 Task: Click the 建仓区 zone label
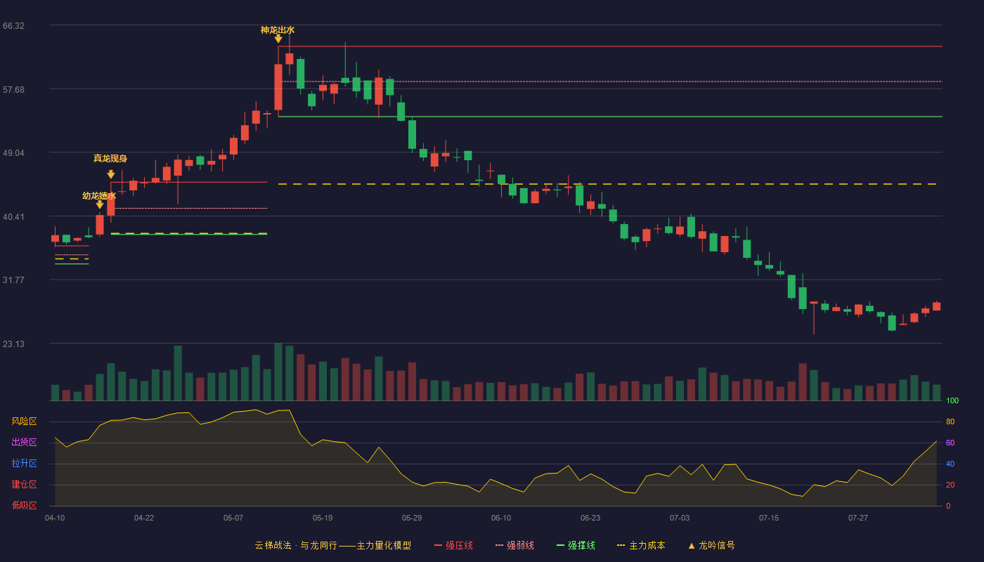[x=24, y=485]
